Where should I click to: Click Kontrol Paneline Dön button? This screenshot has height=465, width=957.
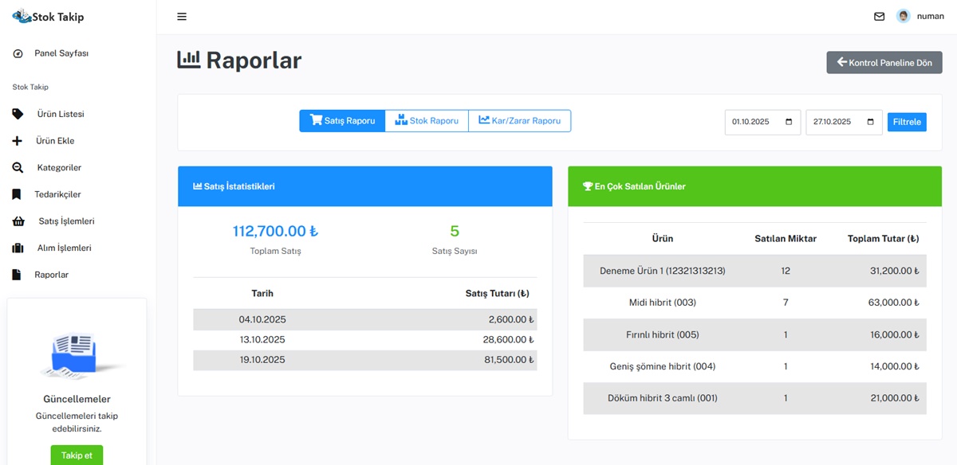click(x=884, y=63)
